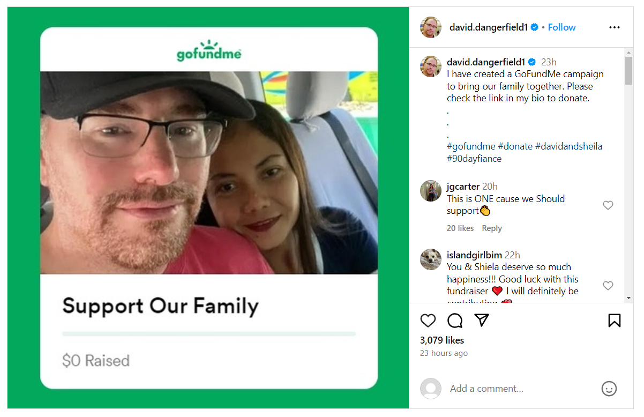
Task: Click the comments scrollbar down arrow
Action: tap(628, 298)
